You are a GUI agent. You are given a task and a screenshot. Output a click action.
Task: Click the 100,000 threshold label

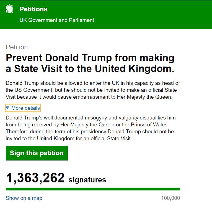[x=170, y=198]
